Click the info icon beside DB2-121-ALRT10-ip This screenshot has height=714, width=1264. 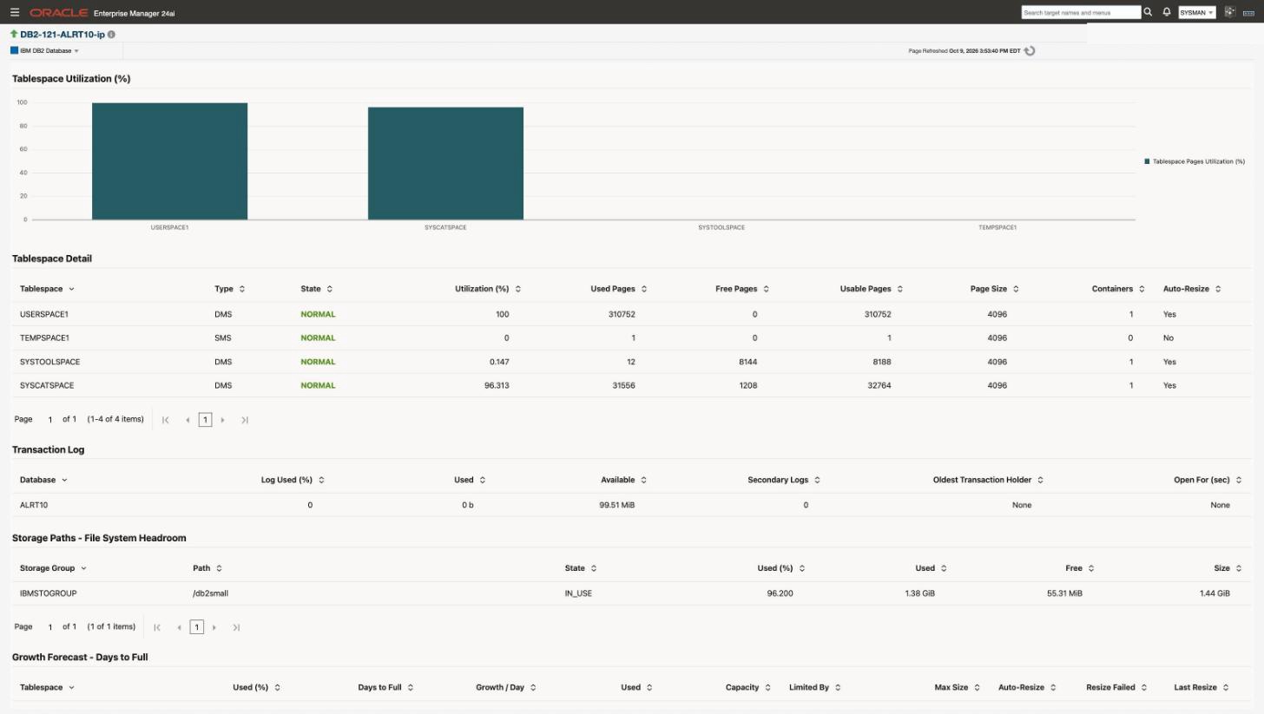coord(111,35)
